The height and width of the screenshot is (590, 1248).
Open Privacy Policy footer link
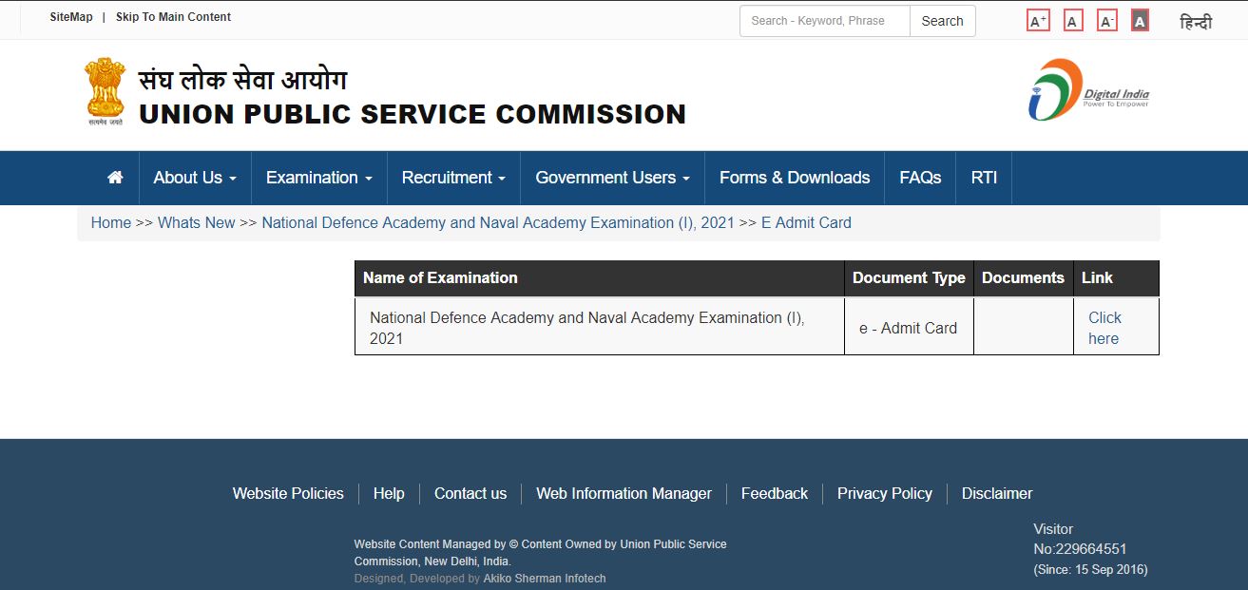tap(885, 493)
